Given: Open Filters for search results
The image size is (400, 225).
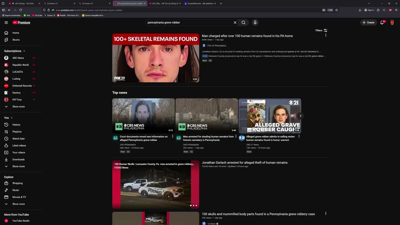Looking at the screenshot, I should pyautogui.click(x=322, y=30).
